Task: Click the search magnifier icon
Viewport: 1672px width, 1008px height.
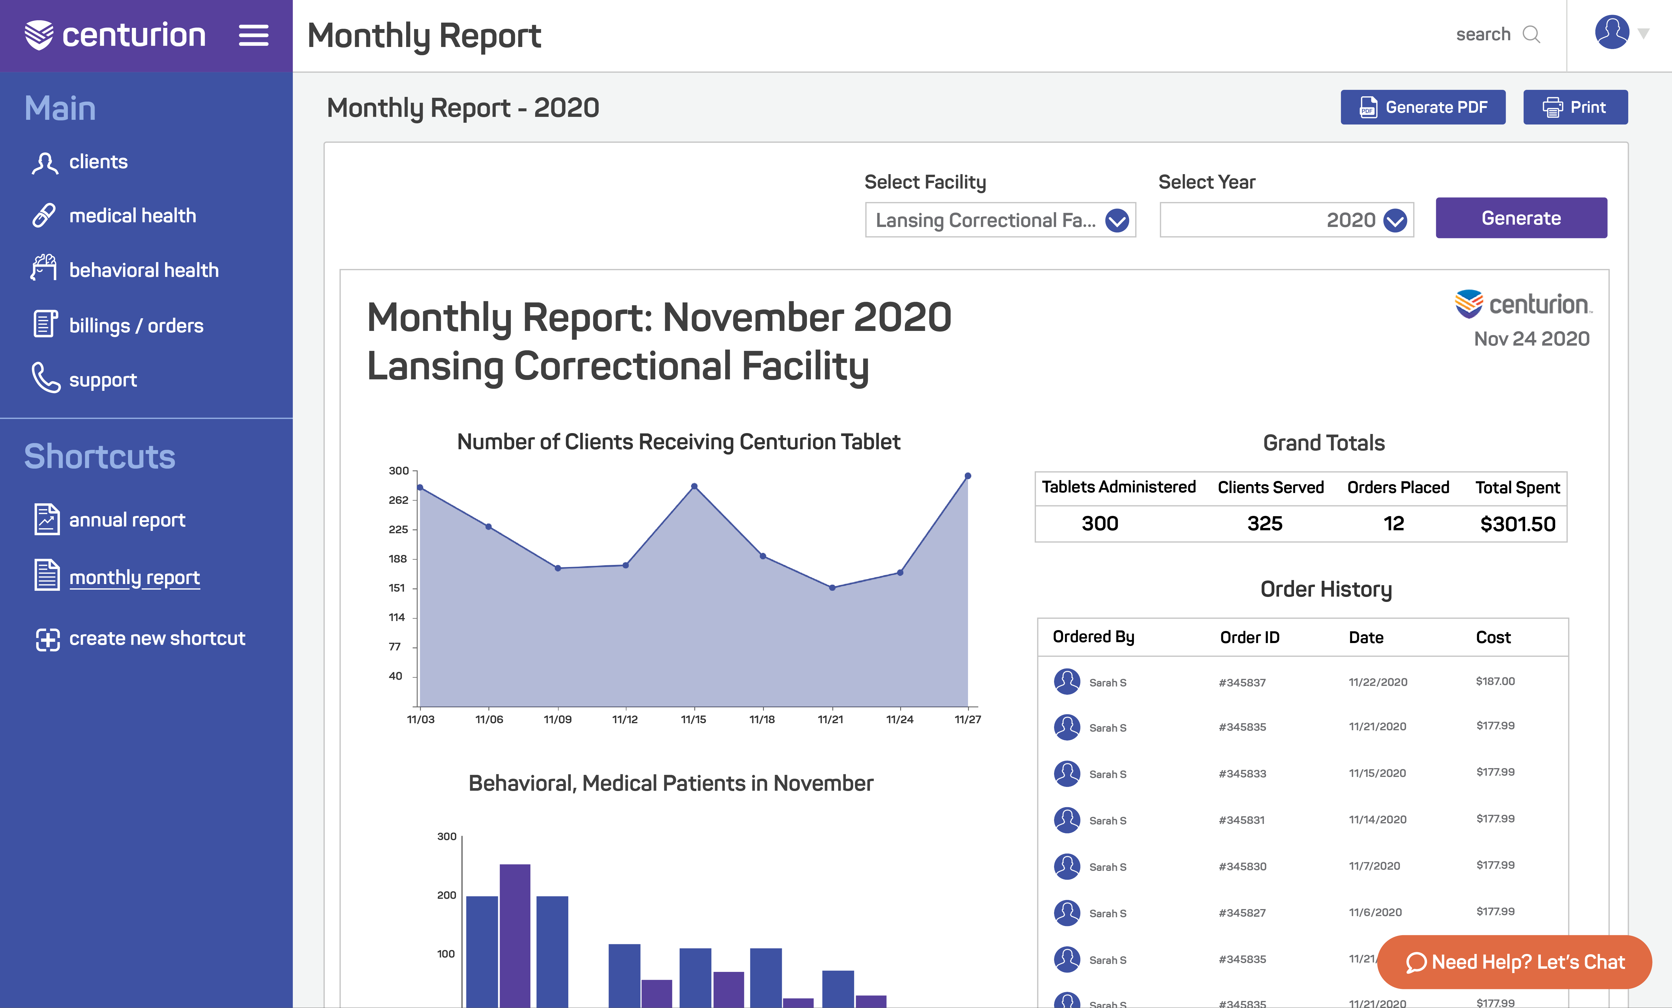Action: pyautogui.click(x=1532, y=35)
